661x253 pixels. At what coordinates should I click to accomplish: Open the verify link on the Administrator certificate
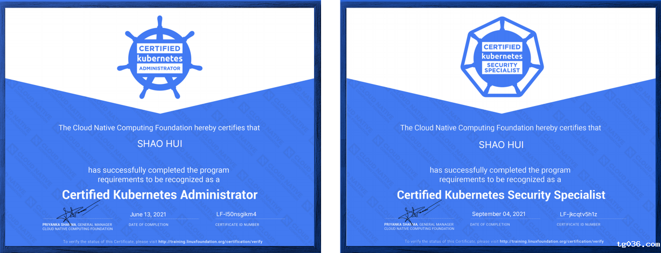[211, 242]
